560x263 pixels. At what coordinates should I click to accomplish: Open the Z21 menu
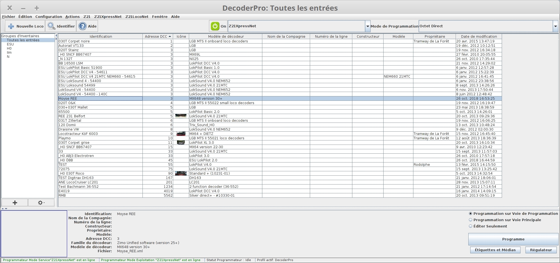pos(87,17)
